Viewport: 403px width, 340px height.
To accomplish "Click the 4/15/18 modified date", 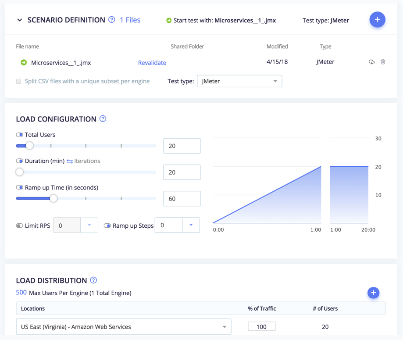I will click(277, 62).
